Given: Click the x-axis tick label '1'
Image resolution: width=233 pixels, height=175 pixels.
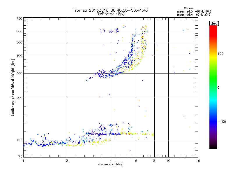Looking at the screenshot, I should tap(23, 161).
